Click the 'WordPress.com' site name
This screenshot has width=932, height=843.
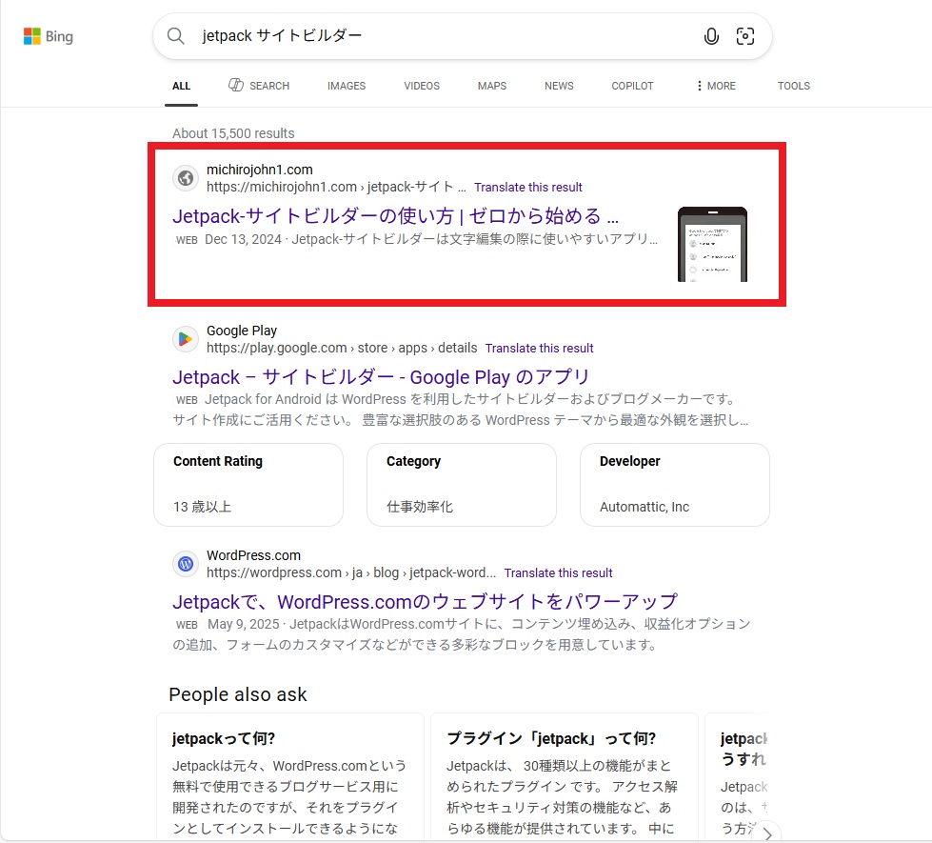point(253,555)
